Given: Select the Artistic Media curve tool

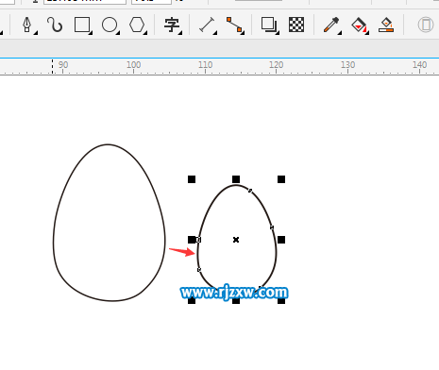Looking at the screenshot, I should 55,25.
